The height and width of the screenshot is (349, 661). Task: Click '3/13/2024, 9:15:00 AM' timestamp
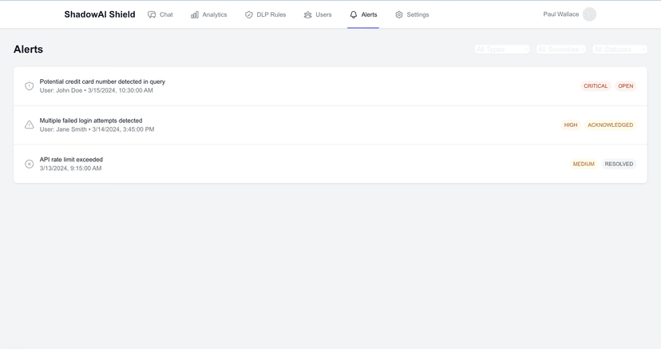70,169
